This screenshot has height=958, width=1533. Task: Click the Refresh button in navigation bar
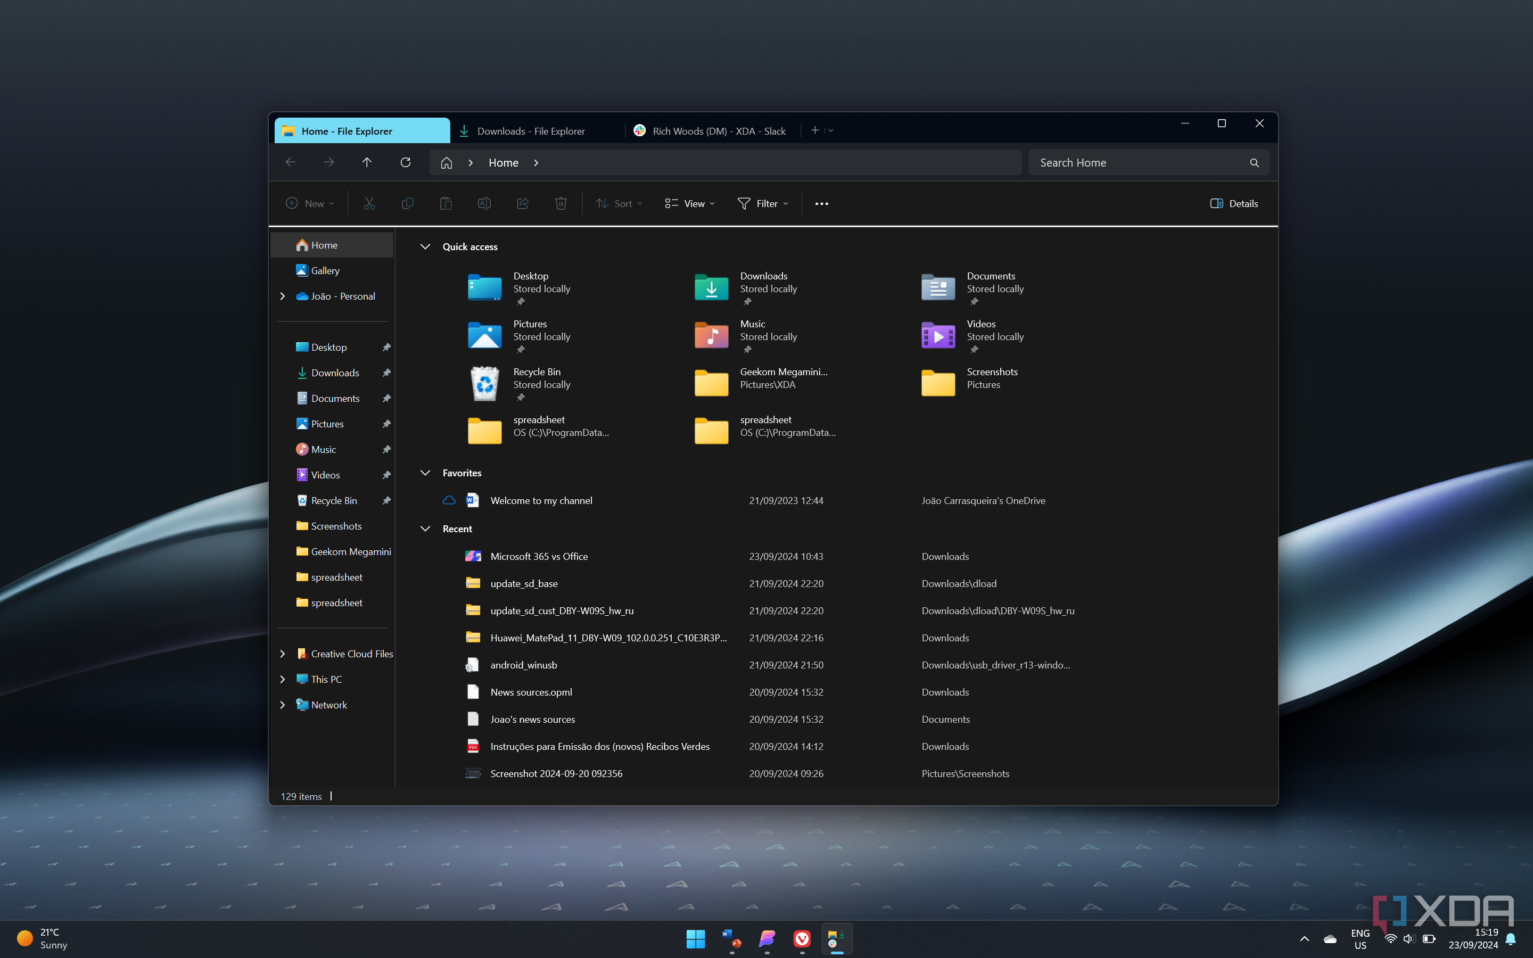tap(406, 162)
